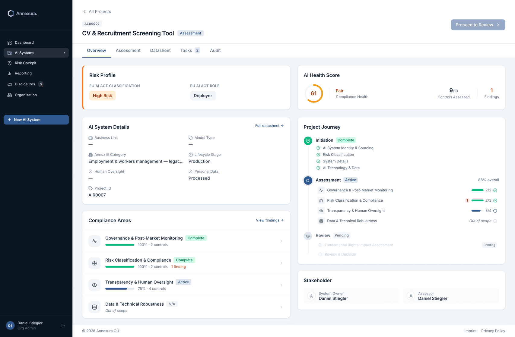515x337 pixels.
Task: Expand Transparency & Human Oversight row chevron
Action: (281, 285)
